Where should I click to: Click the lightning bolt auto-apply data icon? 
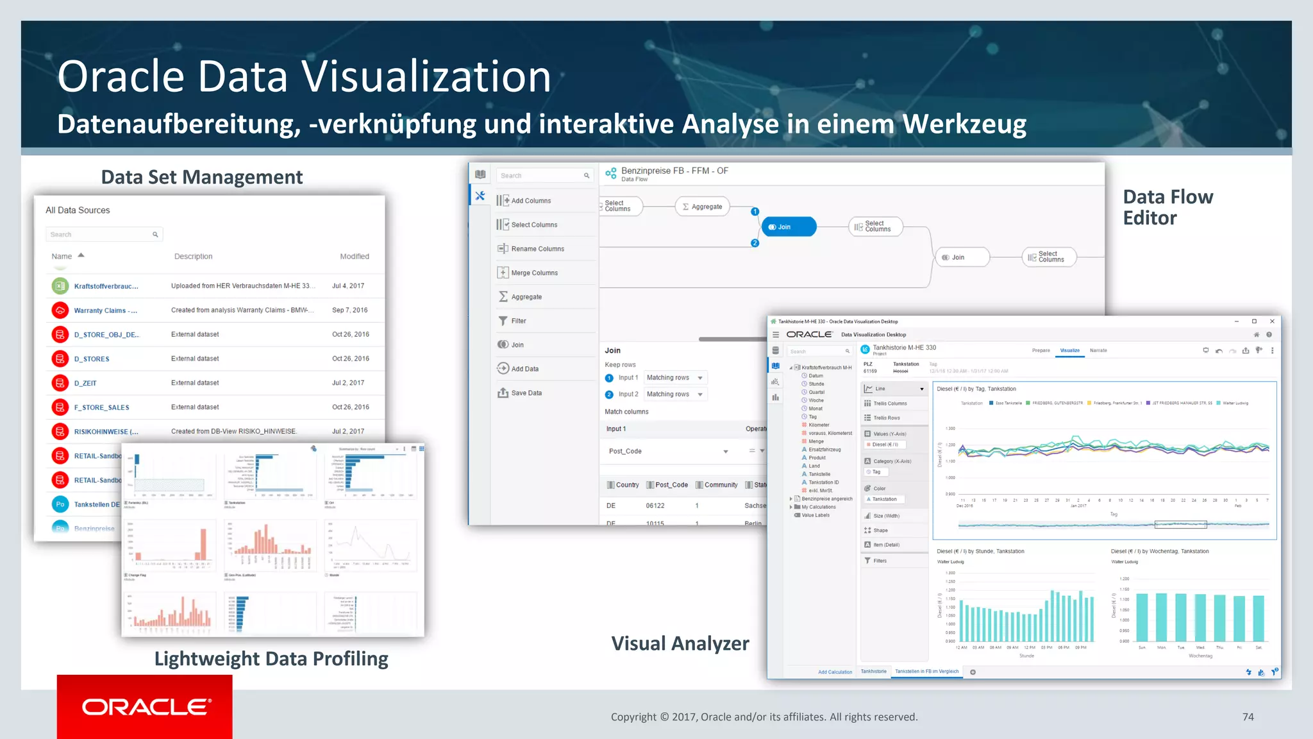[1248, 672]
